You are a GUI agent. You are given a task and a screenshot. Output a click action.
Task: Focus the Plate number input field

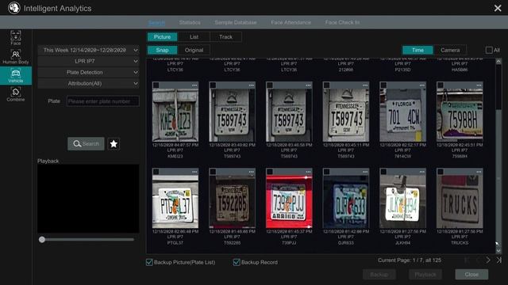[x=103, y=101]
